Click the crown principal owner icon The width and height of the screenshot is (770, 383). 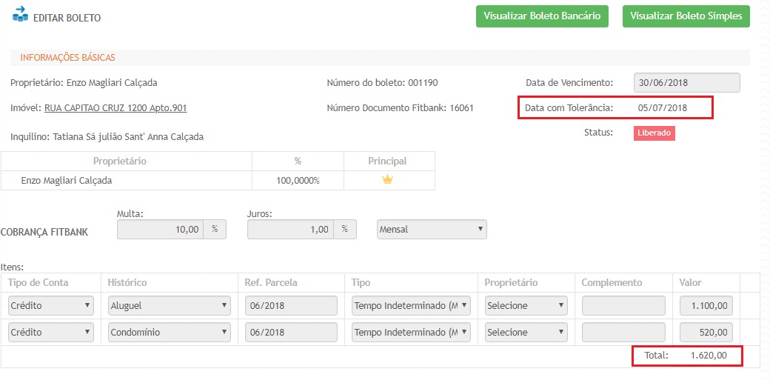coord(387,179)
